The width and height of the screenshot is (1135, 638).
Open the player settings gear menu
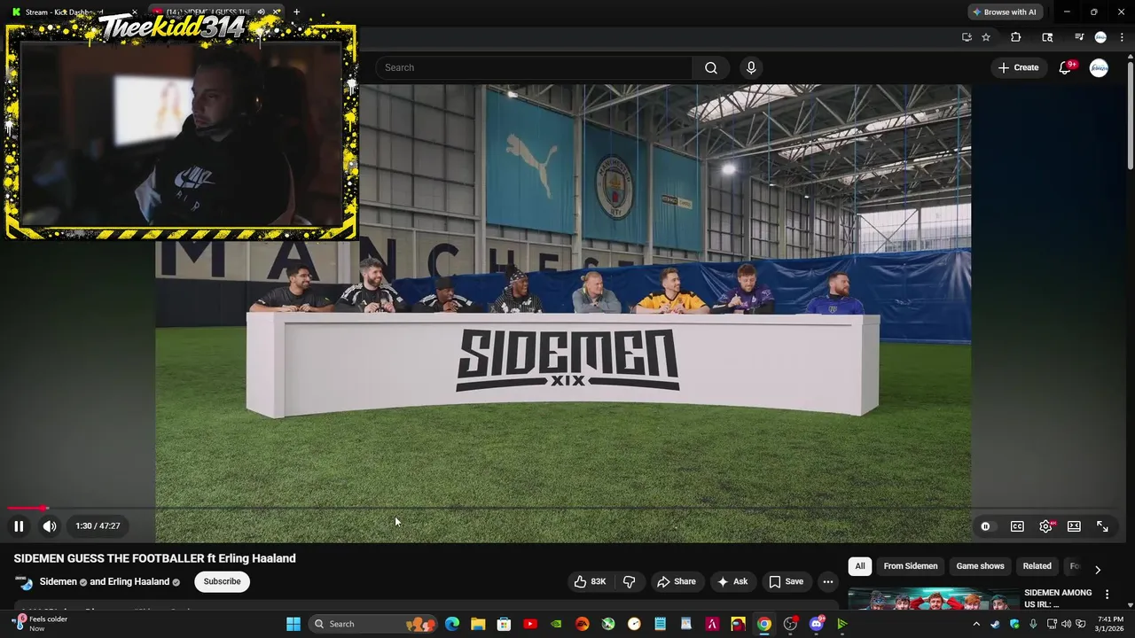(1046, 526)
